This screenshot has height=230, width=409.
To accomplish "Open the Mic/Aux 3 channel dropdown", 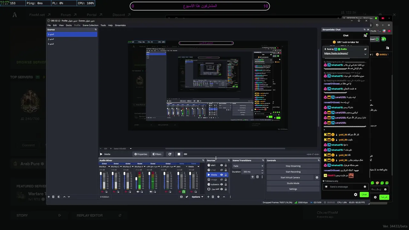I will pos(133,167).
